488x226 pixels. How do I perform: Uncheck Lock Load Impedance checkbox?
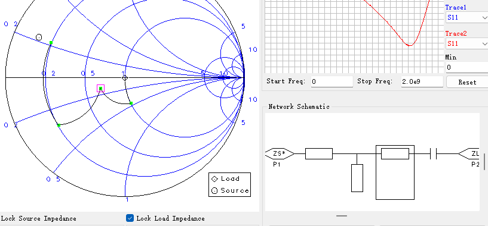click(130, 218)
